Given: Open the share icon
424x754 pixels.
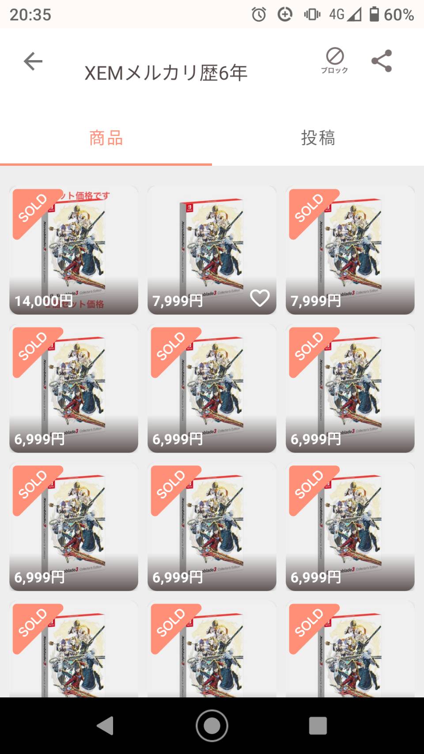Looking at the screenshot, I should (x=382, y=61).
